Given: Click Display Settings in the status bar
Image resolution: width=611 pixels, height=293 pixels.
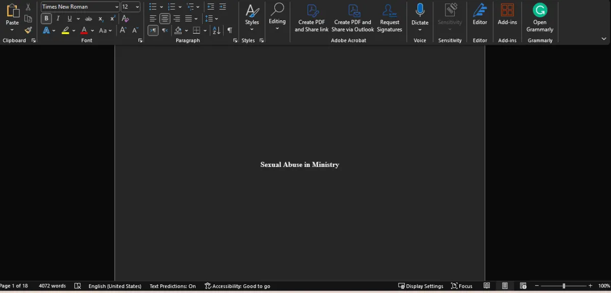Looking at the screenshot, I should (421, 286).
